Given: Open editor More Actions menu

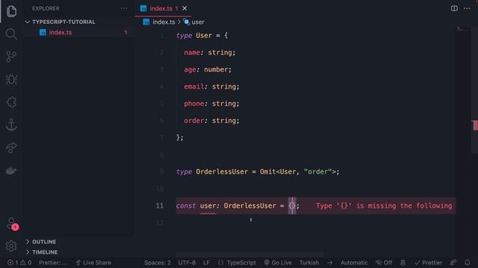Looking at the screenshot, I should pos(467,8).
